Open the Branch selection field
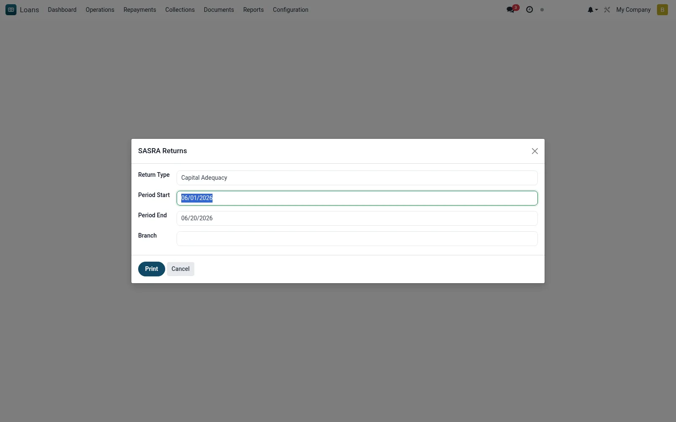676x422 pixels. pos(357,238)
